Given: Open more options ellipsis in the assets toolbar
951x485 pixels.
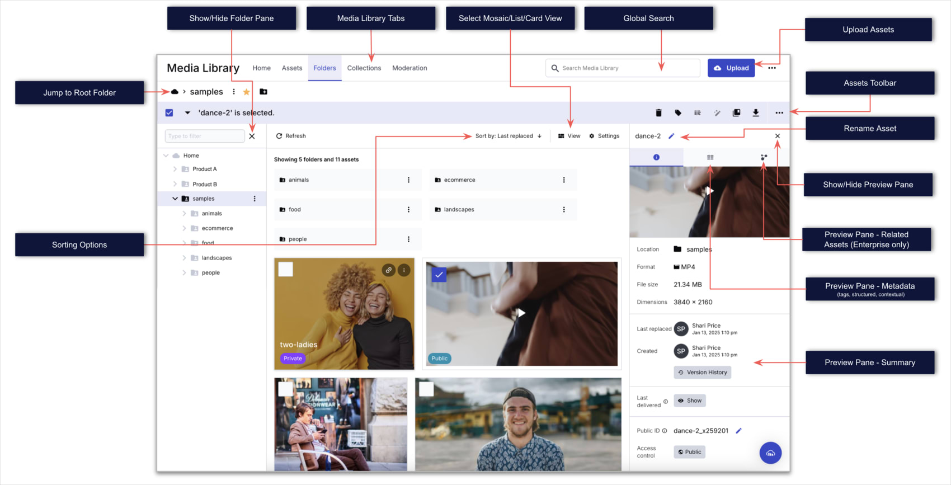Looking at the screenshot, I should coord(779,113).
